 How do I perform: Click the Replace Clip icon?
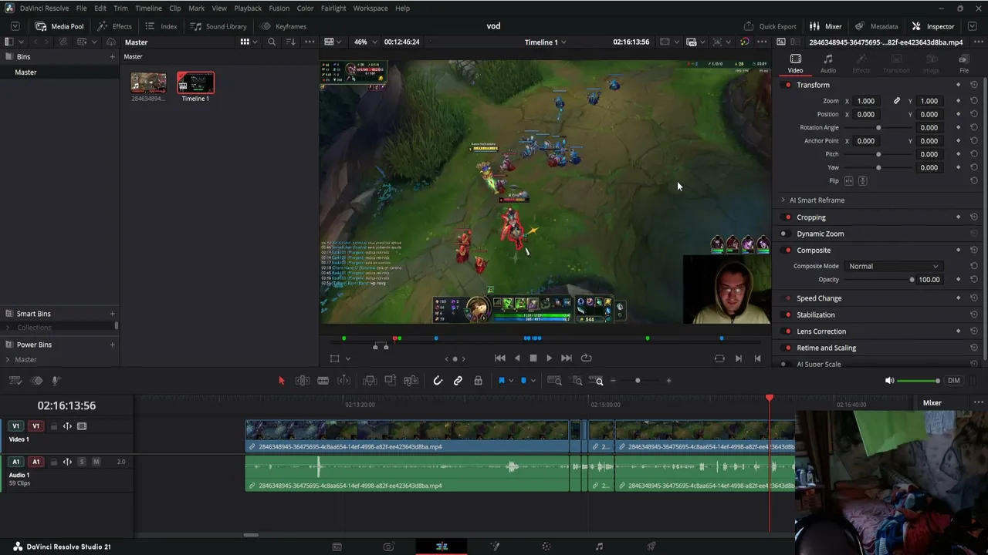pyautogui.click(x=411, y=381)
